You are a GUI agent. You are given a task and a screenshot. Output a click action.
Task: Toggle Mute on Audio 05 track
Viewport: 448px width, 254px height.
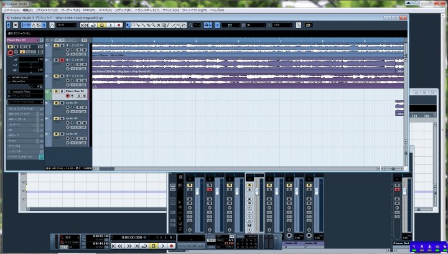click(x=56, y=118)
